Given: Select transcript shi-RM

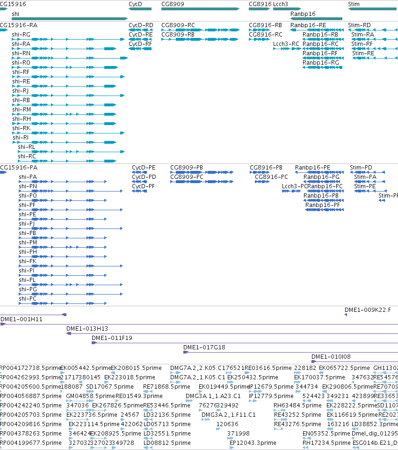Looking at the screenshot, I should [64, 114].
